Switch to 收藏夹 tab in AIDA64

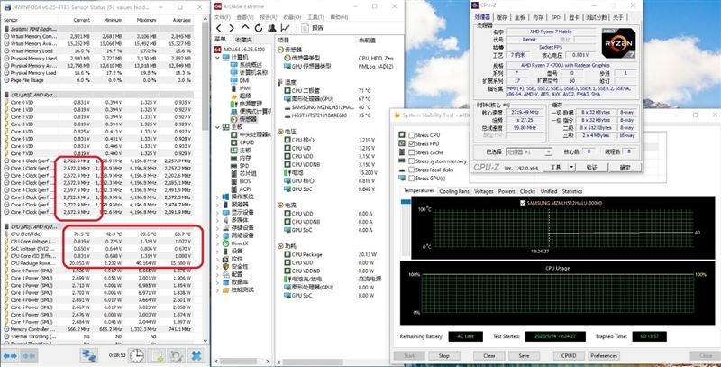click(242, 40)
